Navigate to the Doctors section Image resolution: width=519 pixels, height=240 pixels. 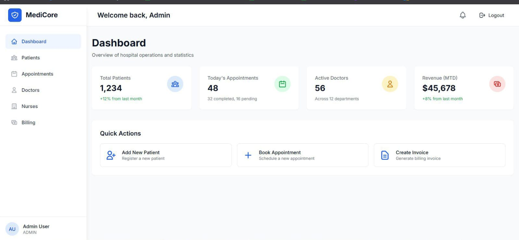click(x=43, y=90)
